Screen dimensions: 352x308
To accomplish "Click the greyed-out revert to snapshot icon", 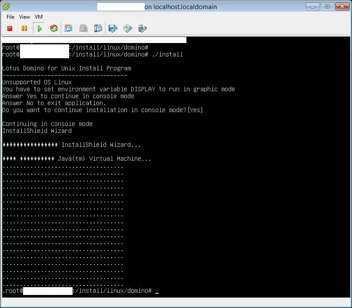I will point(83,29).
